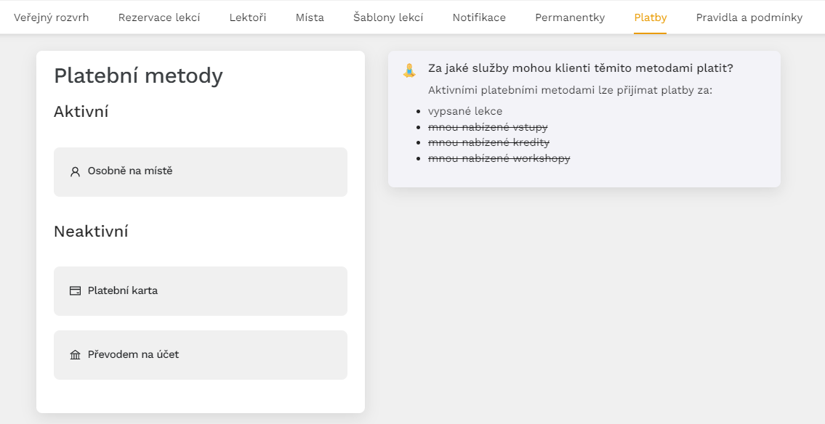Click the vypsané lekce list item
The image size is (825, 424).
465,111
